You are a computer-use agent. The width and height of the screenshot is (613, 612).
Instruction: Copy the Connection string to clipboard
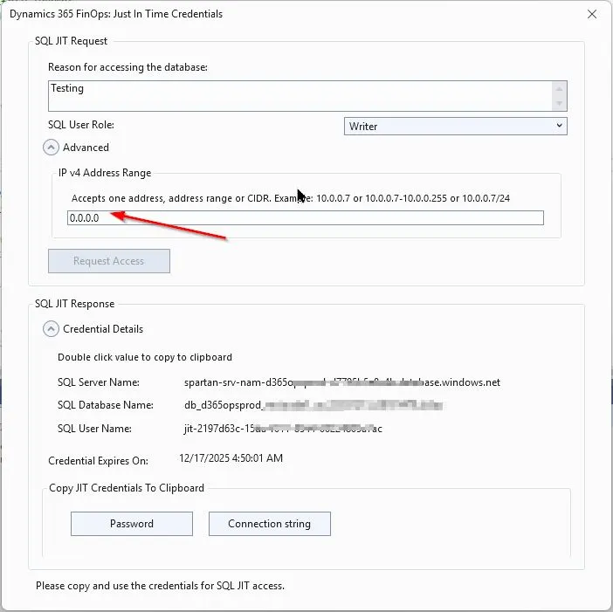click(270, 524)
